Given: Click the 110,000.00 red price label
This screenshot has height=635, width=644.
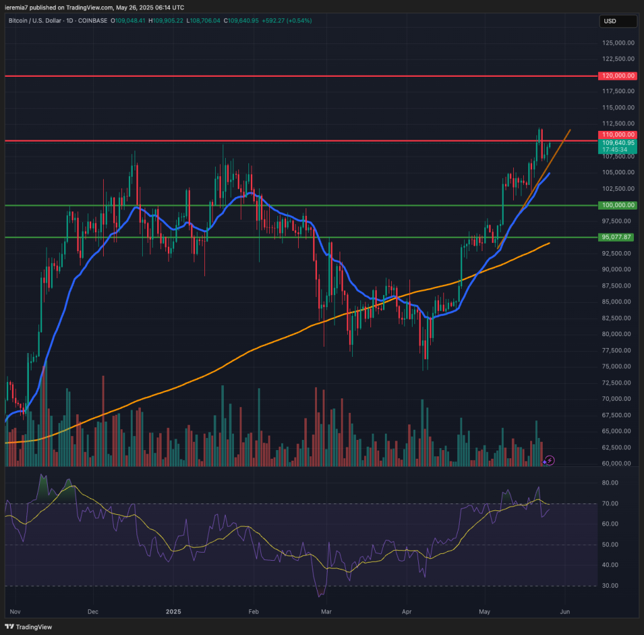Looking at the screenshot, I should click(x=618, y=135).
